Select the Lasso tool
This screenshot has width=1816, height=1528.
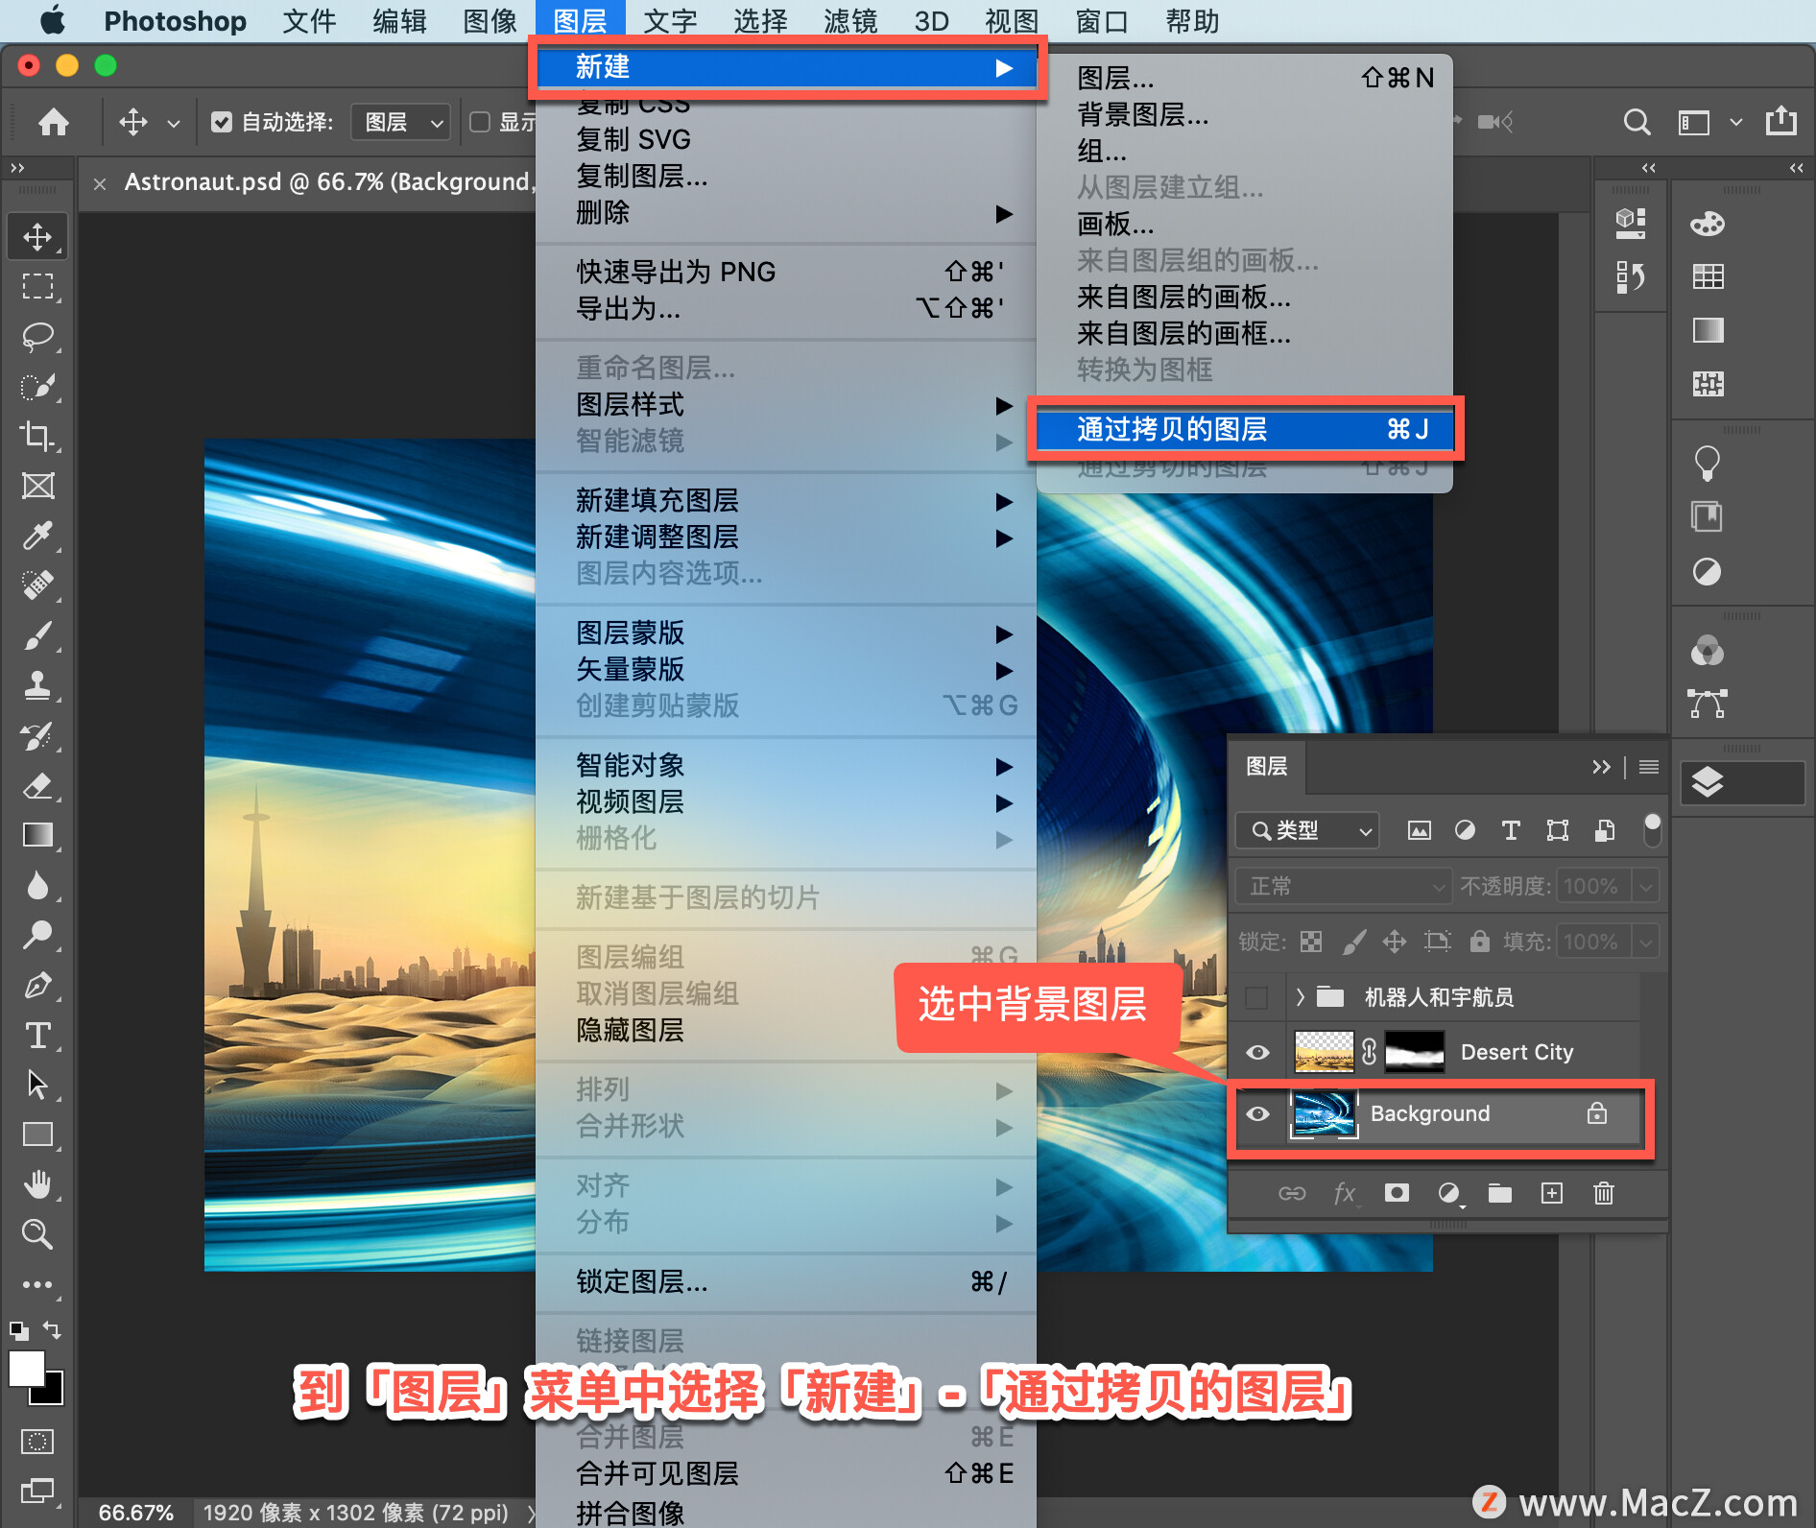tap(37, 336)
